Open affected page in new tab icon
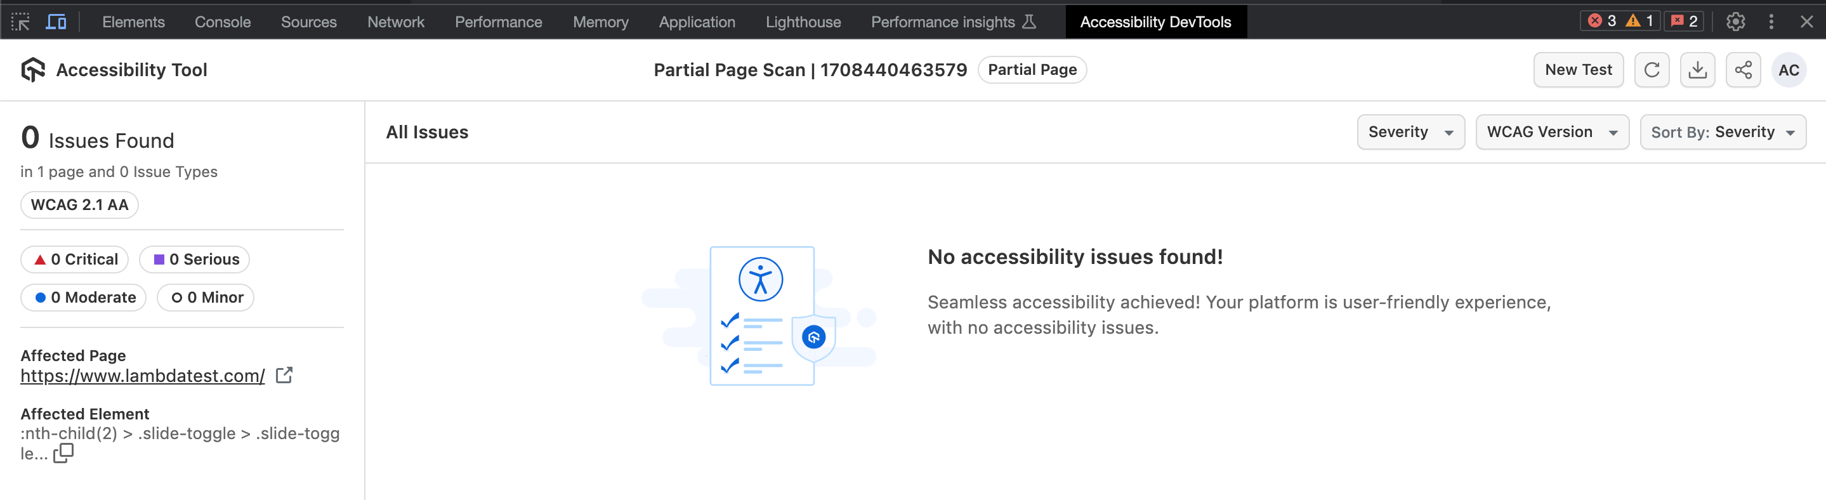The width and height of the screenshot is (1826, 500). (x=284, y=375)
